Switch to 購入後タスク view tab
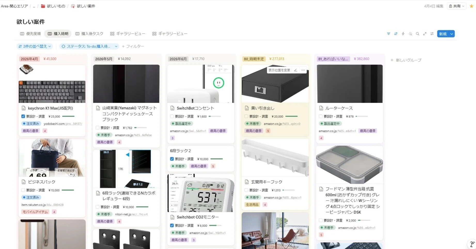 pyautogui.click(x=89, y=34)
